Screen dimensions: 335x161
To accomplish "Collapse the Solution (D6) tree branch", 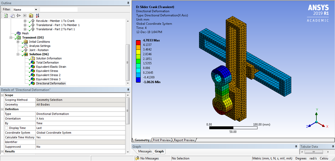I will click(x=18, y=54).
